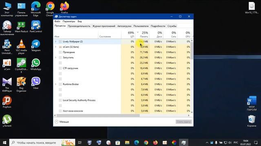
Task: Open the Chrome taskbar icon
Action: point(146,142)
